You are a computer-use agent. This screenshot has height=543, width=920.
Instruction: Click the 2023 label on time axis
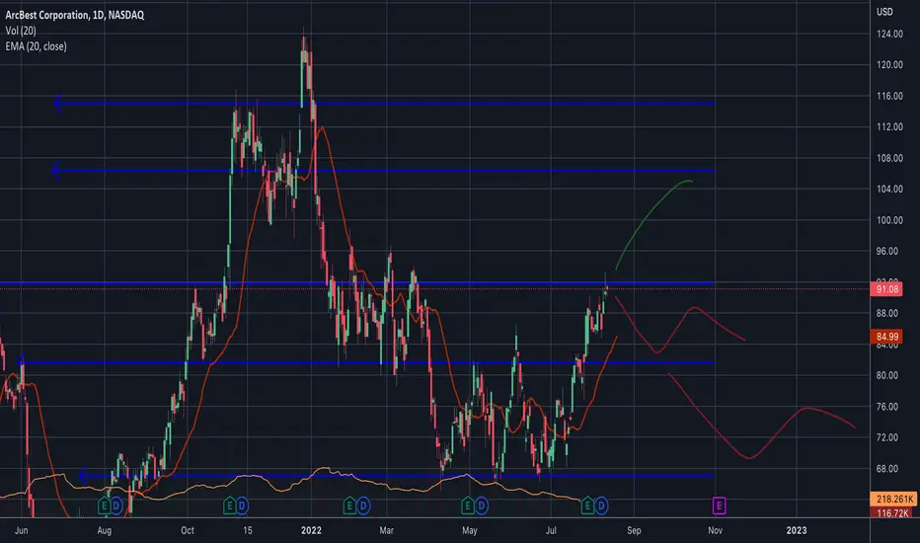[797, 531]
